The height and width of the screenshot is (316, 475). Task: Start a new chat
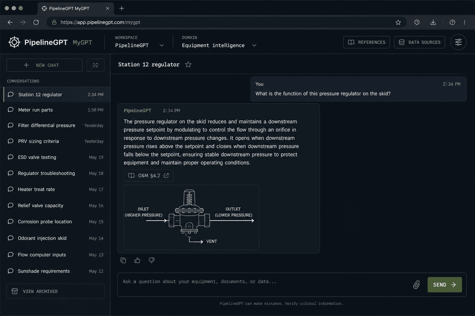tap(45, 65)
